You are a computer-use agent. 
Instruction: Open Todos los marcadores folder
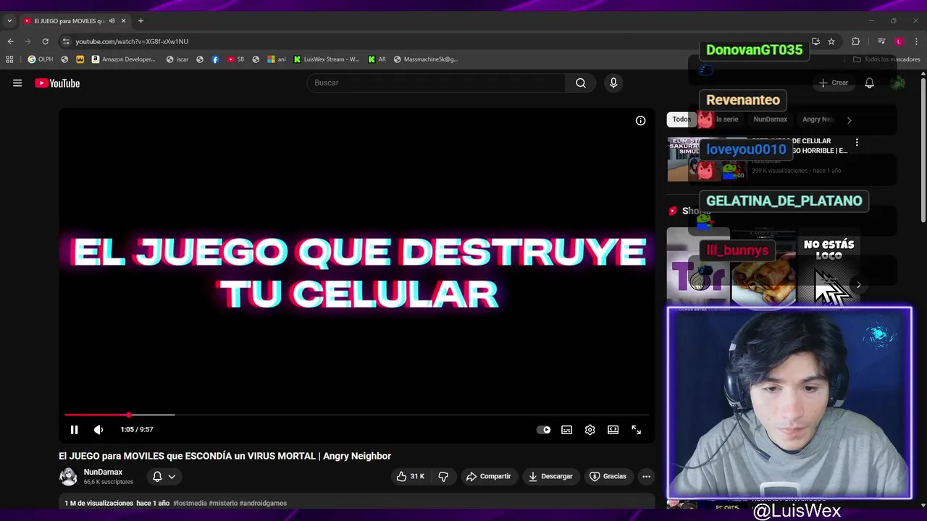[886, 59]
